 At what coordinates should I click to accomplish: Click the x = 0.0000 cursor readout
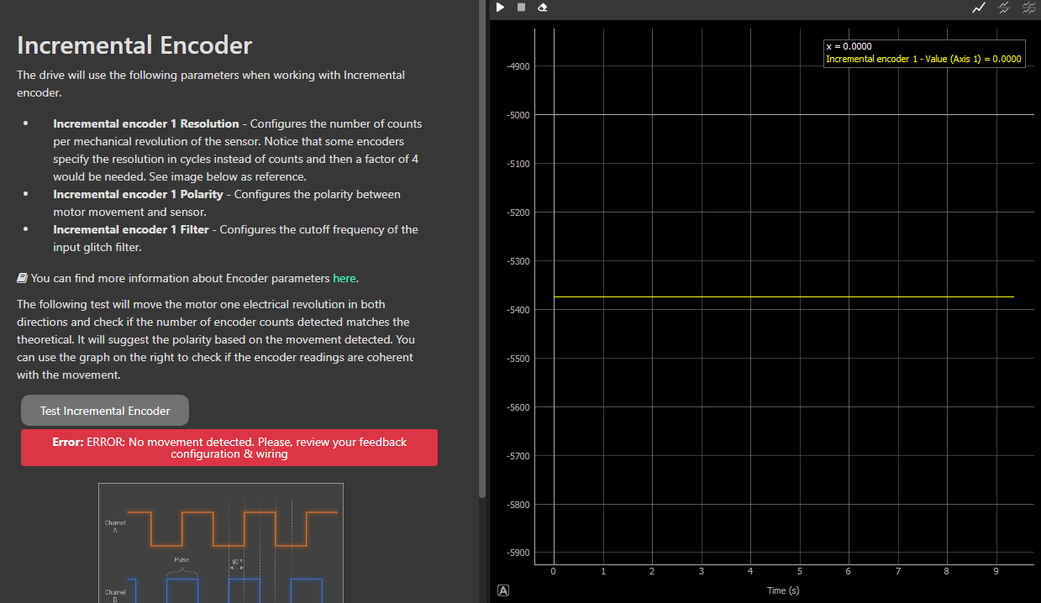849,47
